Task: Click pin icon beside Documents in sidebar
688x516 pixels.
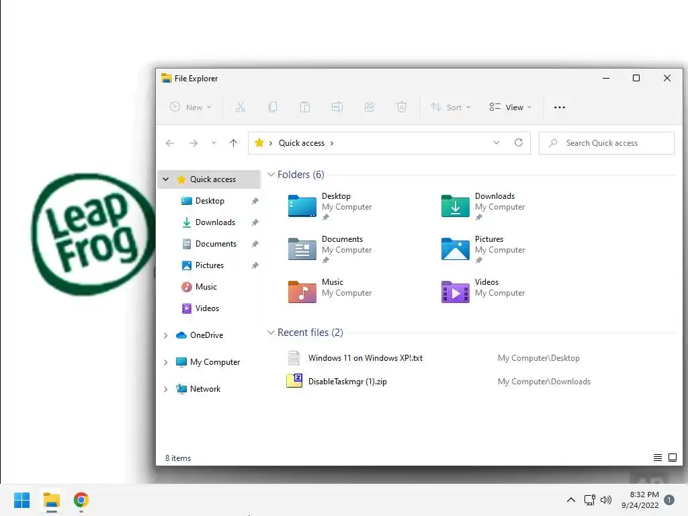Action: pos(255,244)
